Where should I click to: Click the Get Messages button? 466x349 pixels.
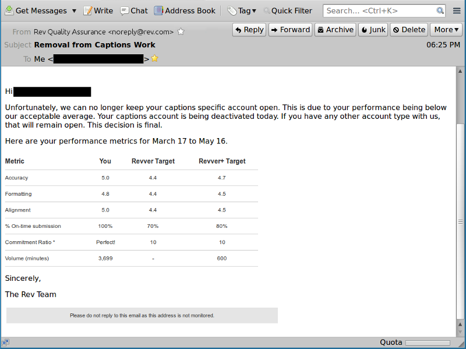point(36,10)
